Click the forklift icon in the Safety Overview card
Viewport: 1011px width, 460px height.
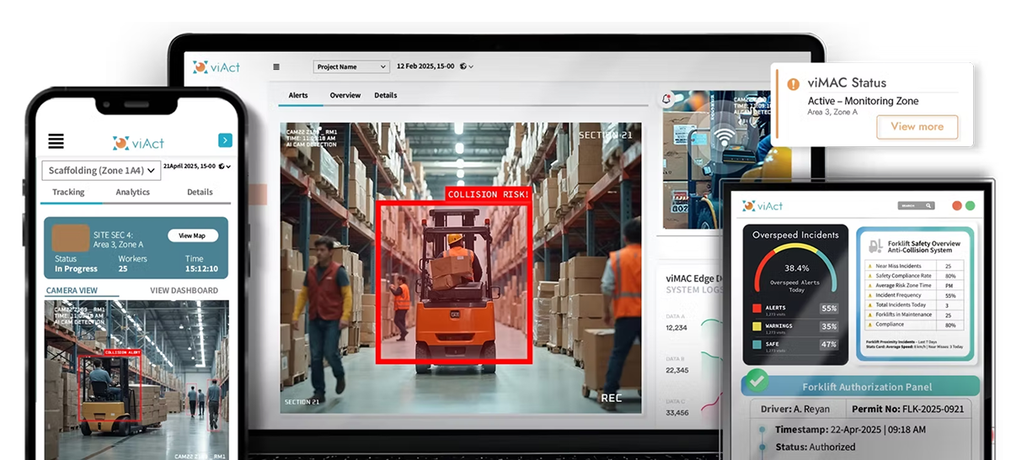[875, 246]
